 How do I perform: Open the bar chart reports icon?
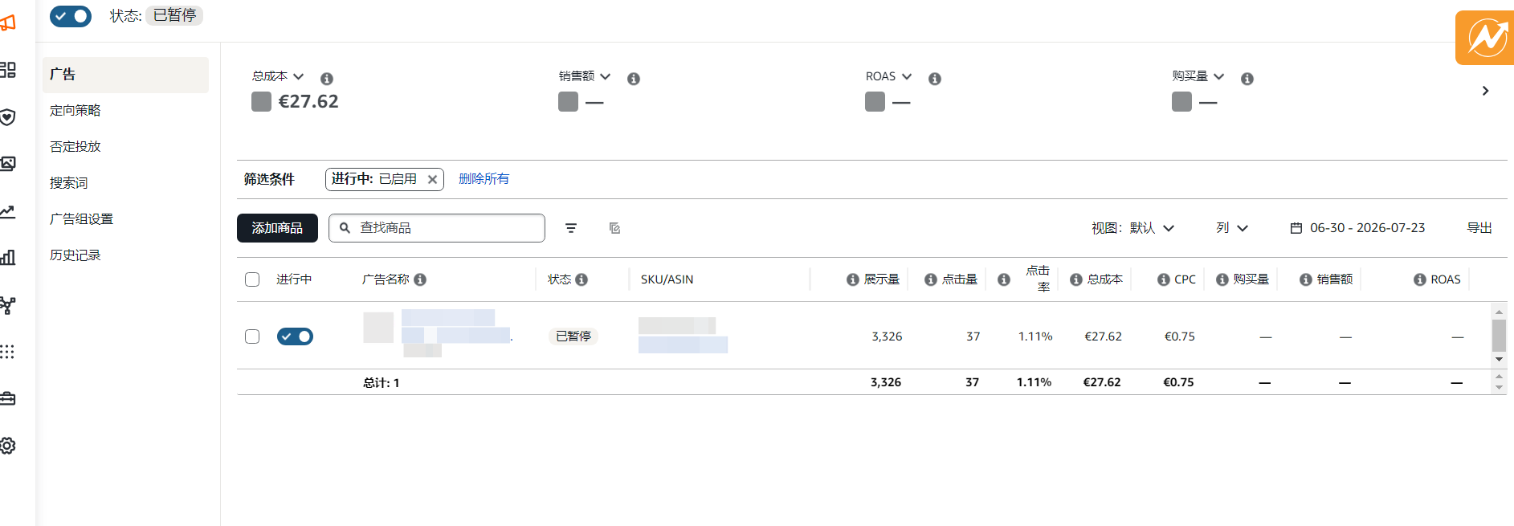click(x=8, y=258)
